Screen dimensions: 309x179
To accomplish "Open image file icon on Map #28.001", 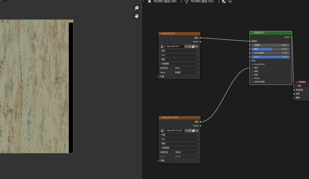I will [193, 46].
